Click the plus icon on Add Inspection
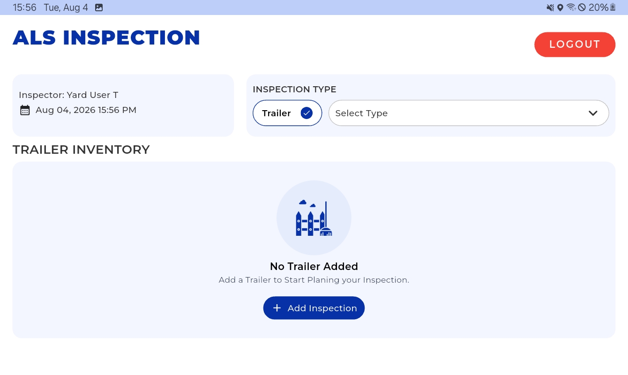628x375 pixels. pos(277,308)
